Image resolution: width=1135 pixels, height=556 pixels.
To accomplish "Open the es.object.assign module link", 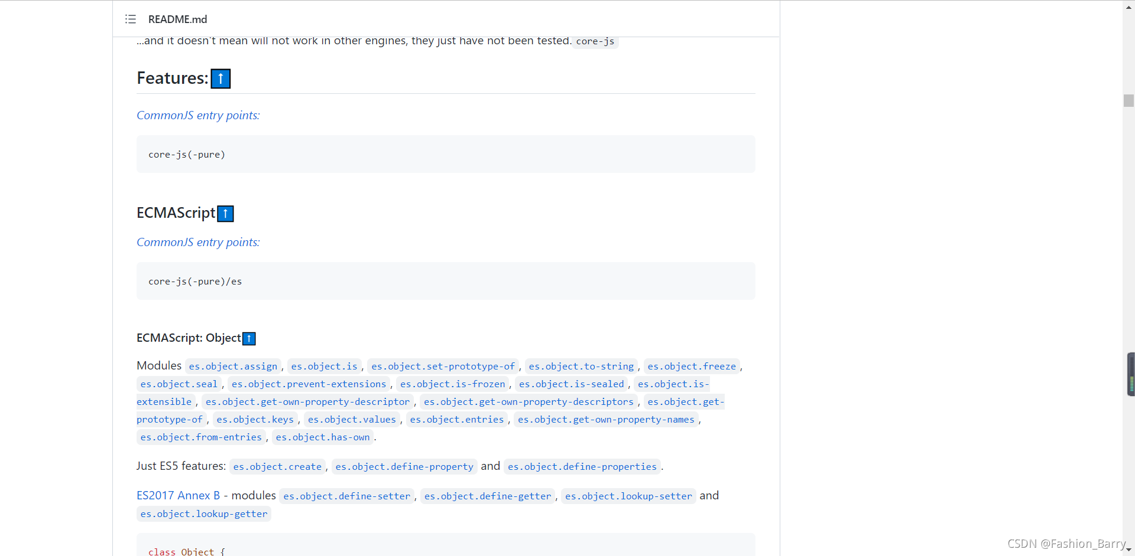I will (x=233, y=367).
